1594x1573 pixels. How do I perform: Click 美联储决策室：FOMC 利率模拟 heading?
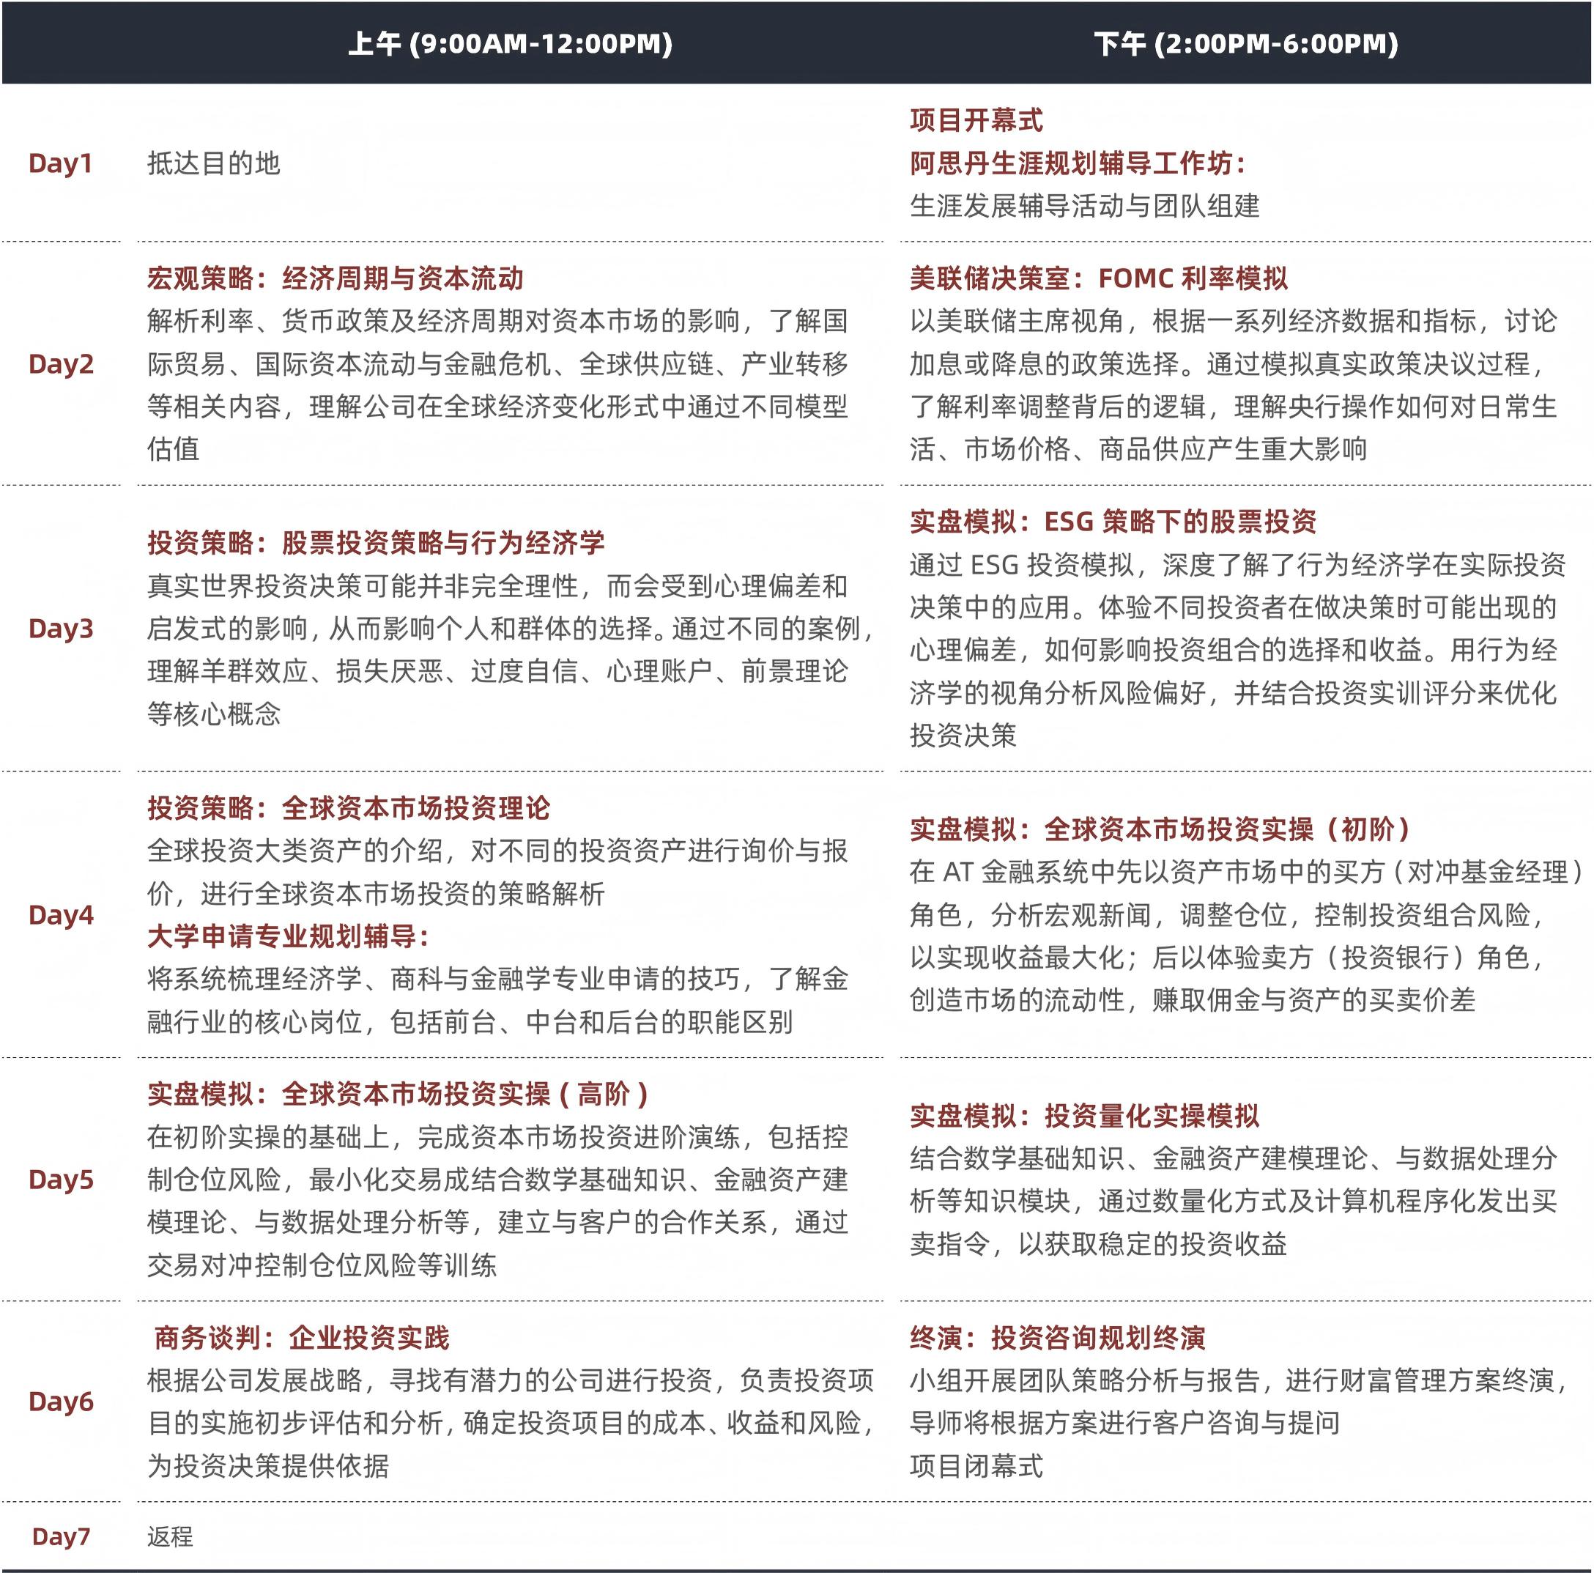[x=1098, y=278]
